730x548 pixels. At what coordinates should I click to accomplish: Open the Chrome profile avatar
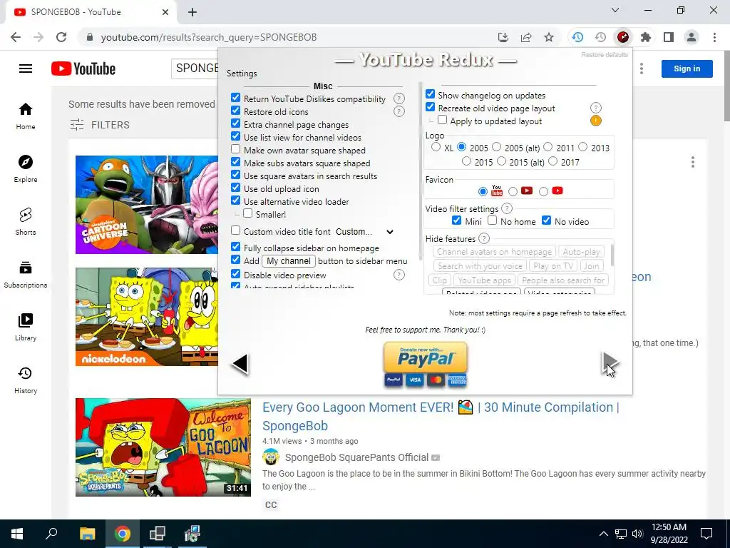(692, 37)
